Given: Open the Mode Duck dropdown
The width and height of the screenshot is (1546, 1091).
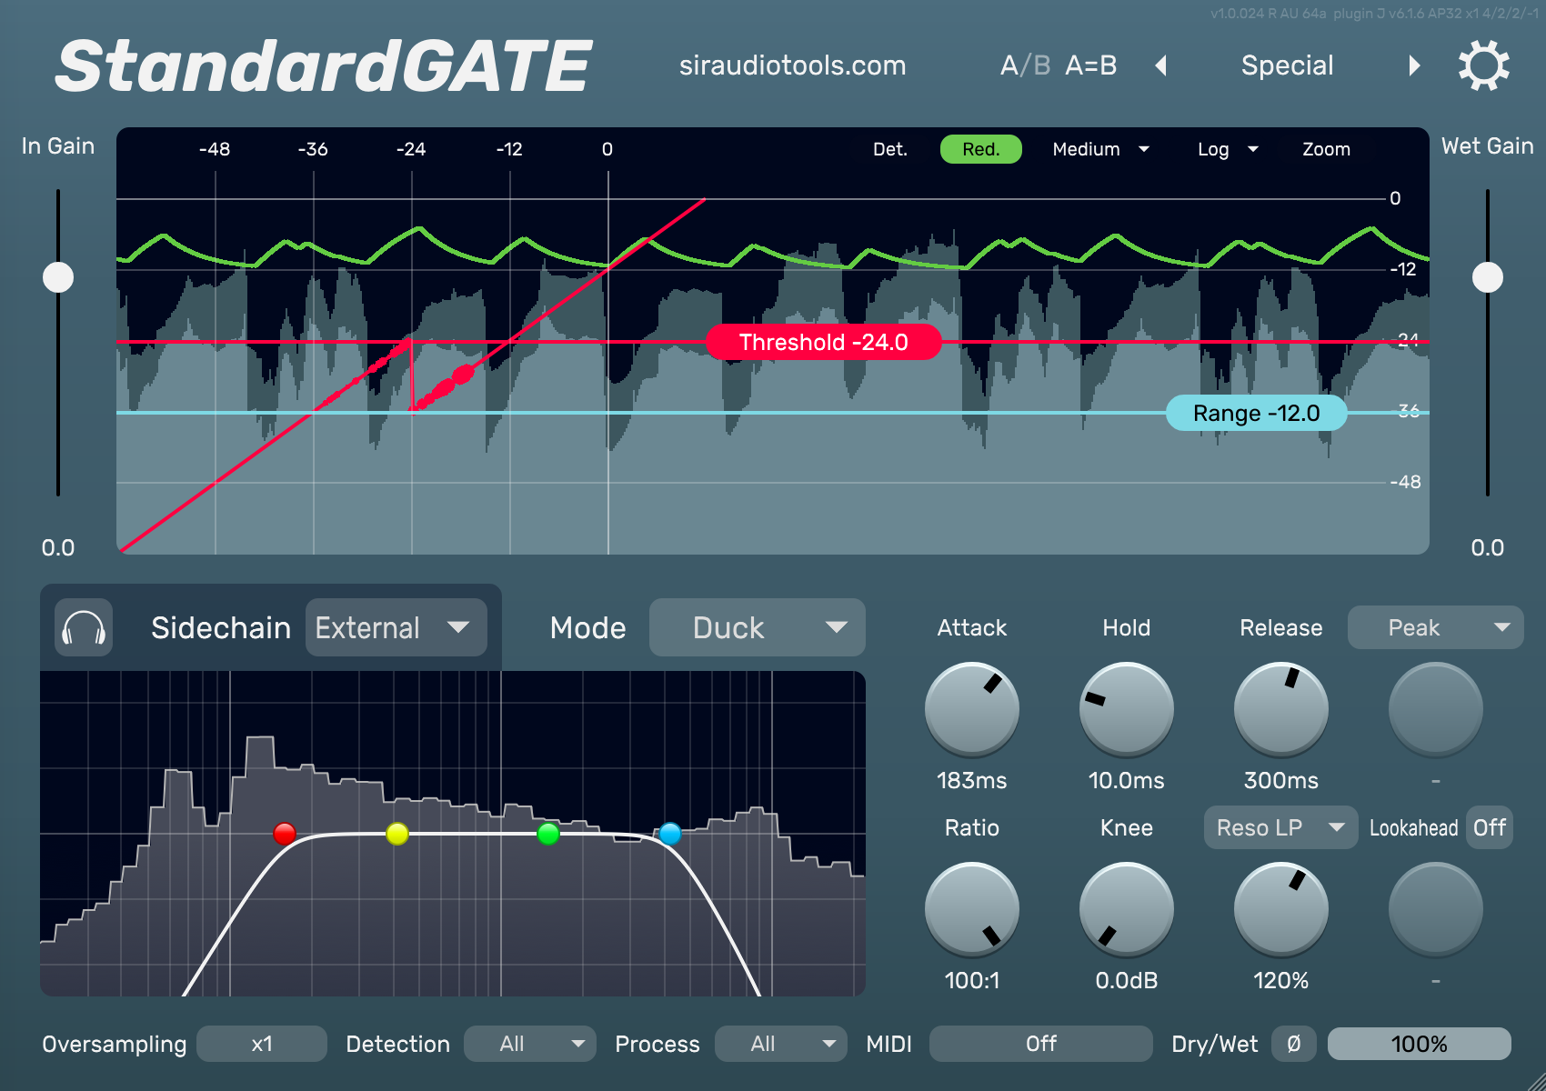Looking at the screenshot, I should pos(757,627).
